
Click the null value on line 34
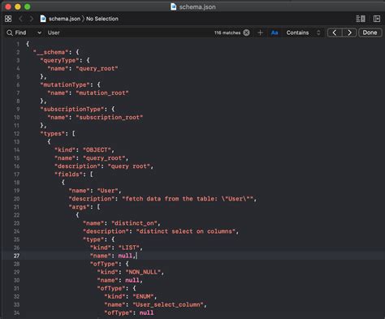[146, 313]
